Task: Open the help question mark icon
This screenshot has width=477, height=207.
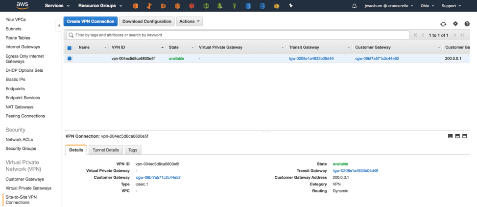Action: tap(467, 23)
